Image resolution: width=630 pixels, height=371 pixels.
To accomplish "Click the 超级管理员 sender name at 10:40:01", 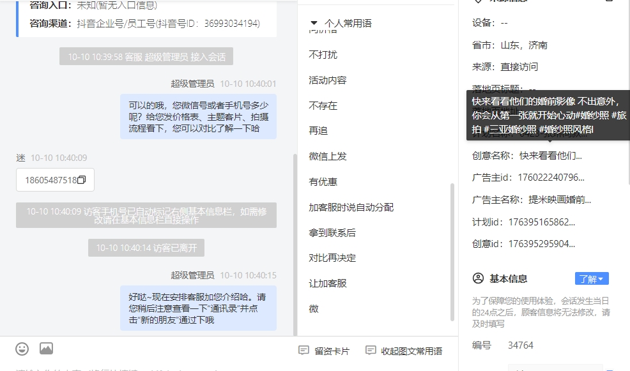I will pos(192,84).
